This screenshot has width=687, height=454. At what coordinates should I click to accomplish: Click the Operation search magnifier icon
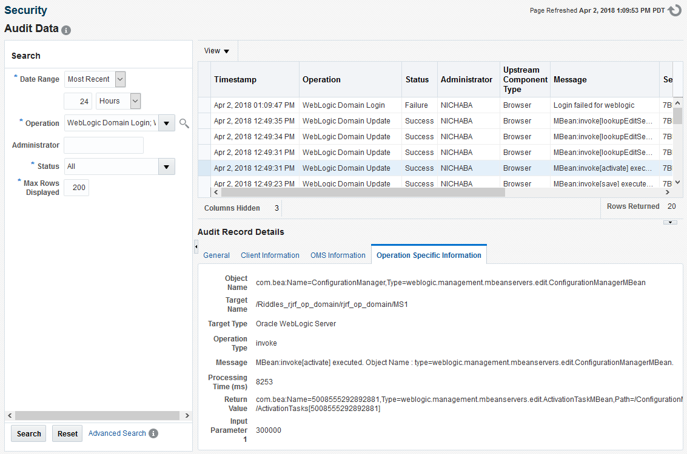coord(184,123)
